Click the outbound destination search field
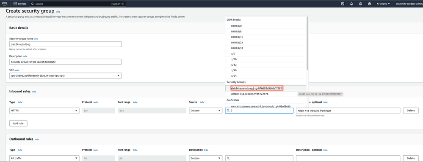 coord(259,158)
